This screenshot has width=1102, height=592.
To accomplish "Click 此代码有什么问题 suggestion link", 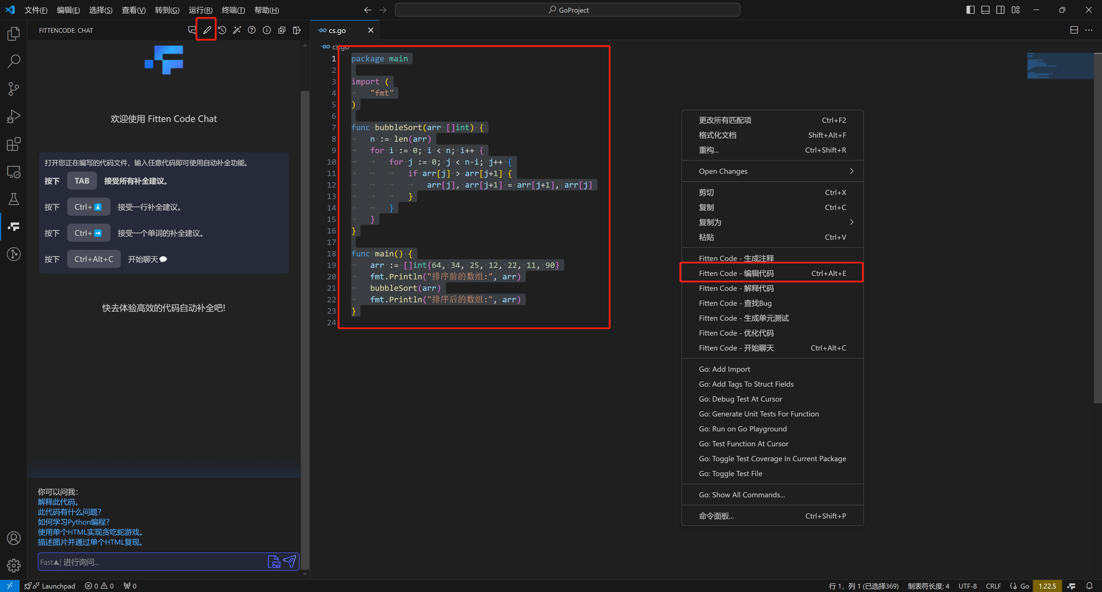I will point(69,512).
